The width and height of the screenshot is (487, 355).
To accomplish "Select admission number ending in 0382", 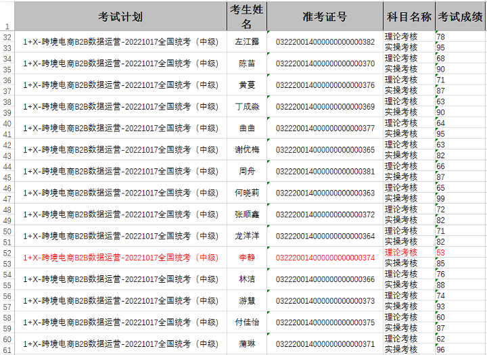I will coord(325,42).
